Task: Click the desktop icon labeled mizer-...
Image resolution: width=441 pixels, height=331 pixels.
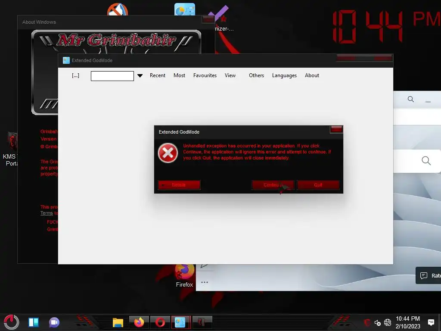Action: (x=220, y=18)
